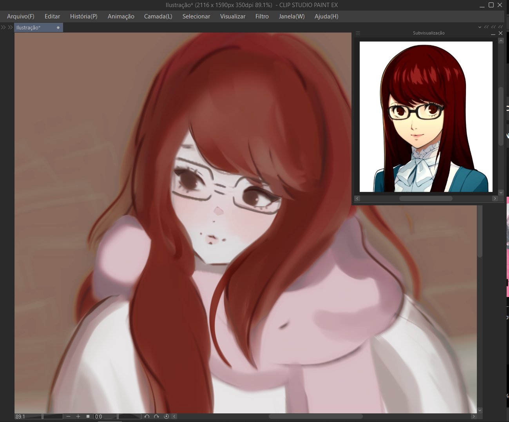Click the Subvisualização scroll right arrow
509x422 pixels.
[x=495, y=198]
